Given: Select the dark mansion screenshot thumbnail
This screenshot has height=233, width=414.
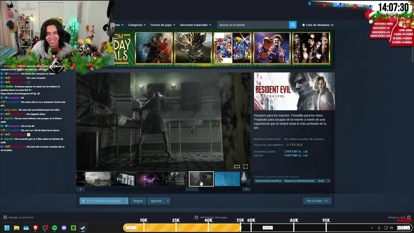Looking at the screenshot, I should 175,179.
